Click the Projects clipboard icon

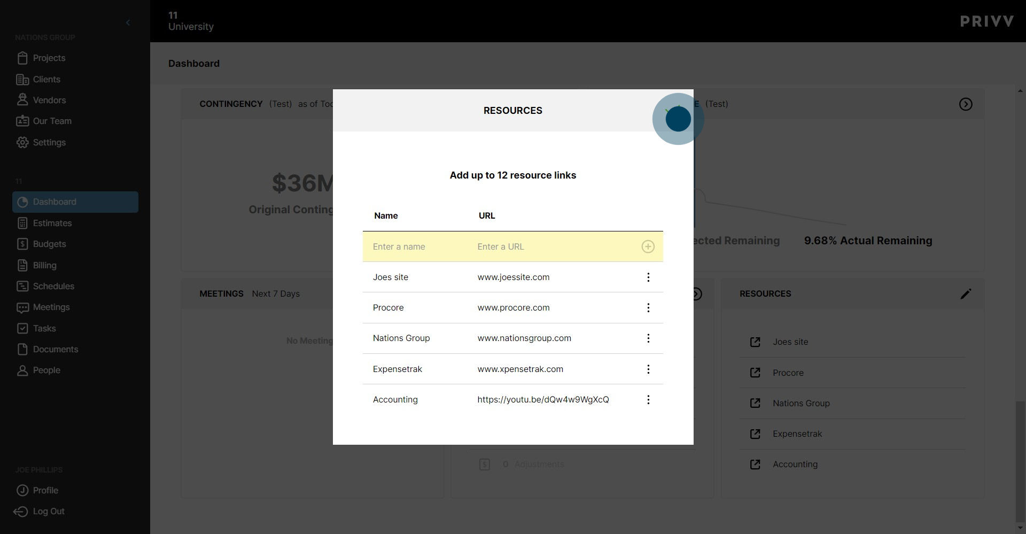(x=22, y=58)
